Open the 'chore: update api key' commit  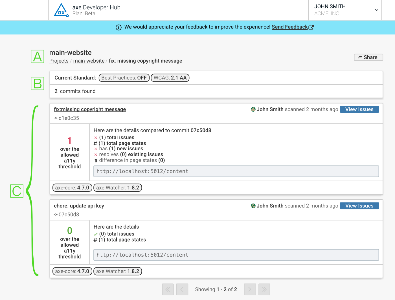point(79,206)
